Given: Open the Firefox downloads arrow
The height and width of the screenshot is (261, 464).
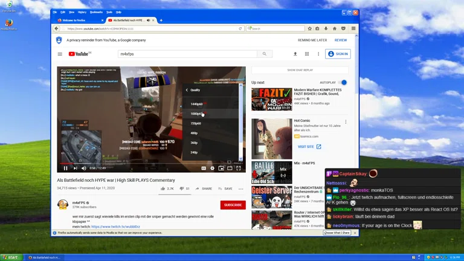Looking at the screenshot, I should tap(326, 29).
